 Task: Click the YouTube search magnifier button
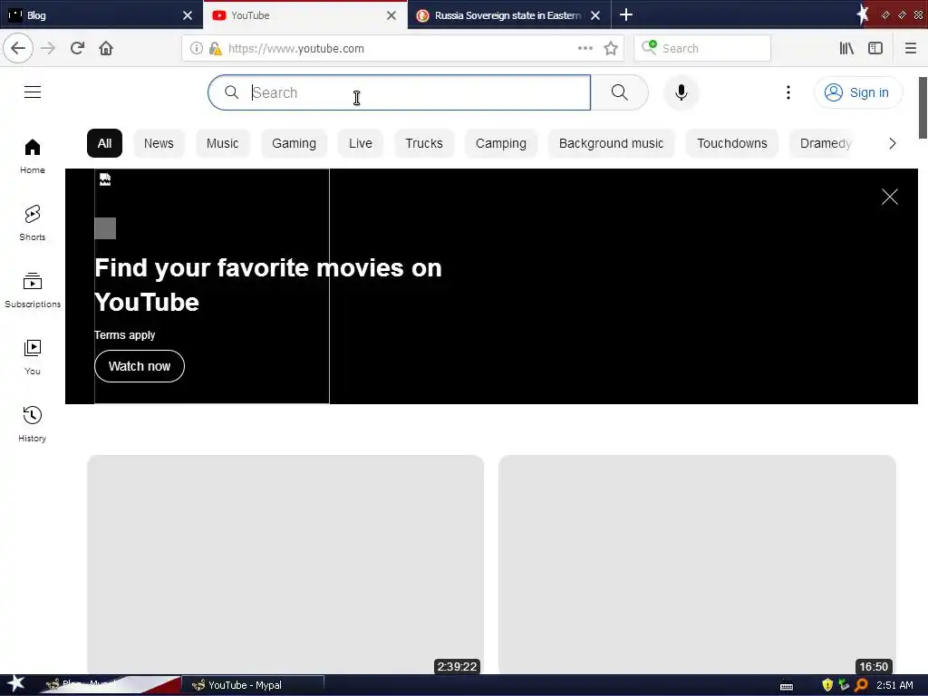[x=620, y=92]
